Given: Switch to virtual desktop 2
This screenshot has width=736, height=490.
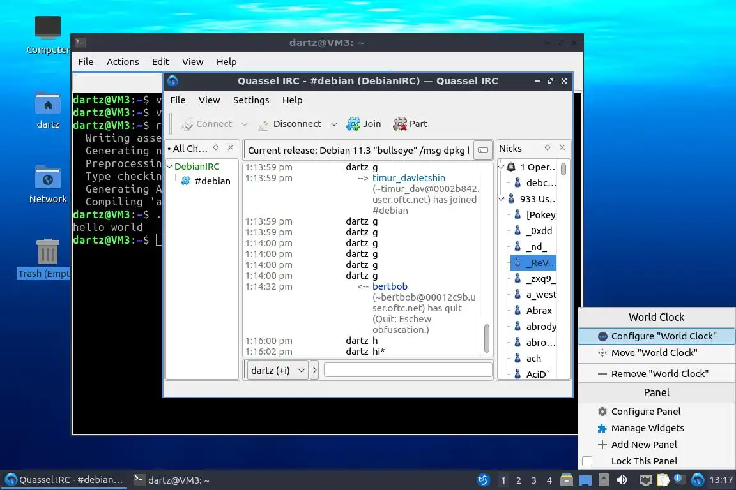Looking at the screenshot, I should pyautogui.click(x=518, y=480).
